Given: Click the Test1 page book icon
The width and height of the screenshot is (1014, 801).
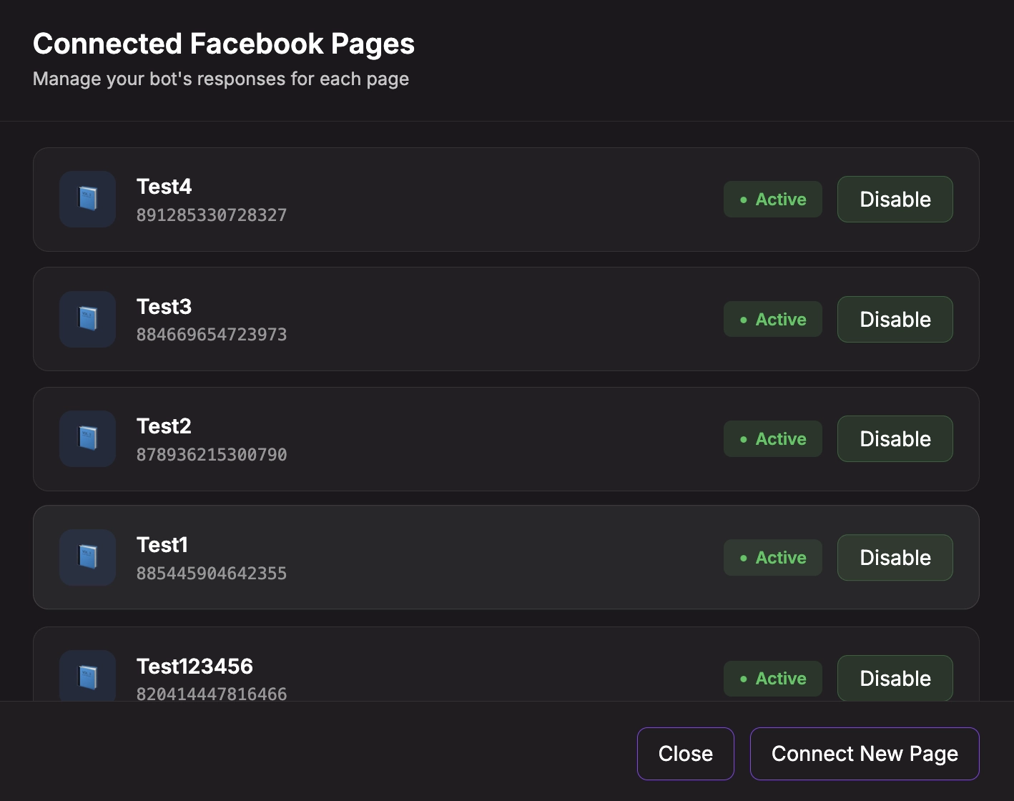Looking at the screenshot, I should (x=87, y=557).
